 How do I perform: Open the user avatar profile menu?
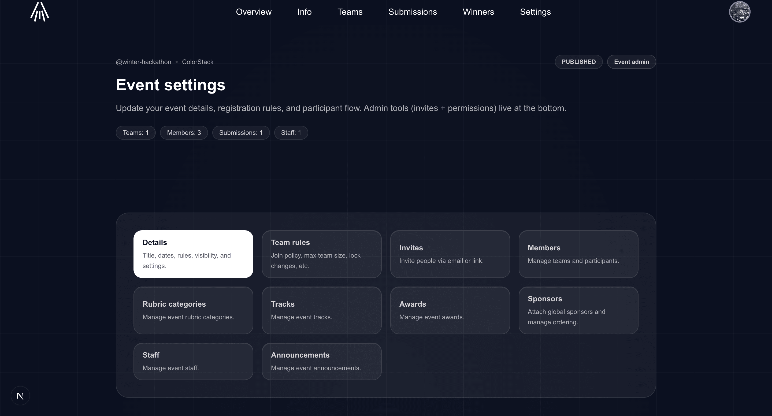pyautogui.click(x=739, y=12)
